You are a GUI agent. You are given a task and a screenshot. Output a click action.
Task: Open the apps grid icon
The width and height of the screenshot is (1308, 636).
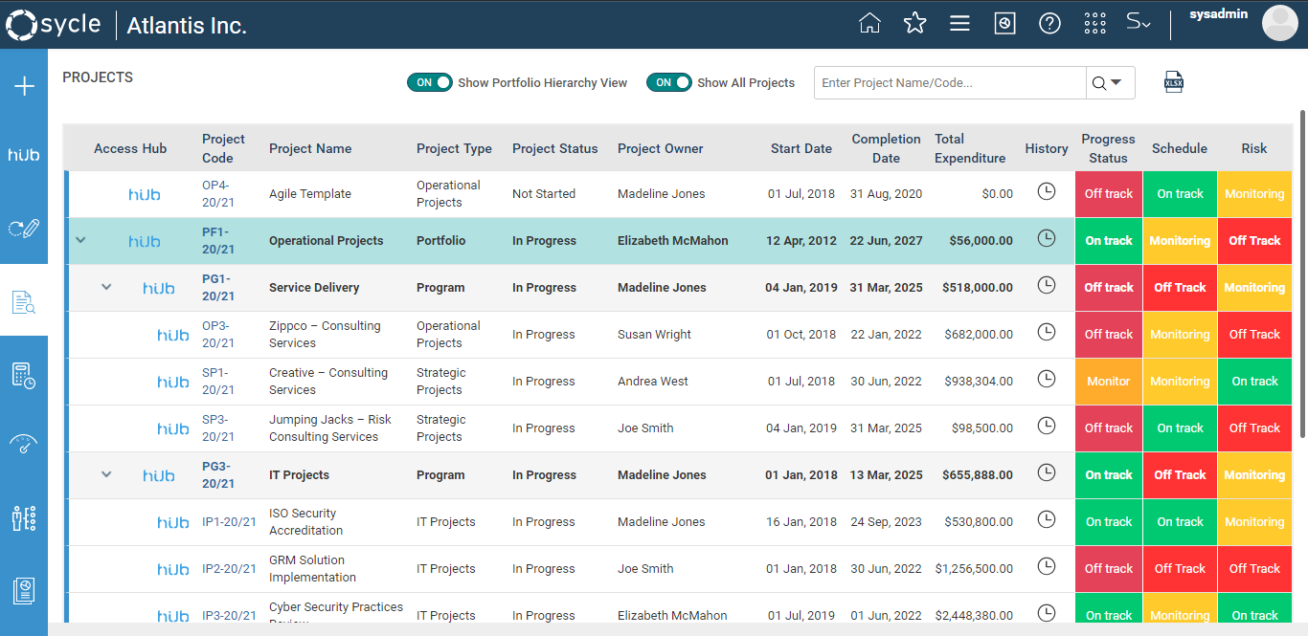click(1094, 24)
